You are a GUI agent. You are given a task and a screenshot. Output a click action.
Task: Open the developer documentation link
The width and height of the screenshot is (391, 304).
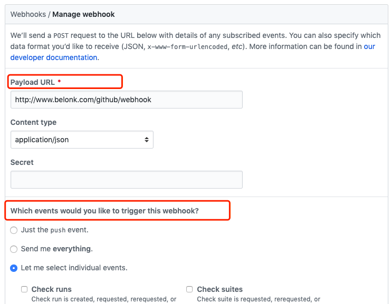tap(54, 57)
